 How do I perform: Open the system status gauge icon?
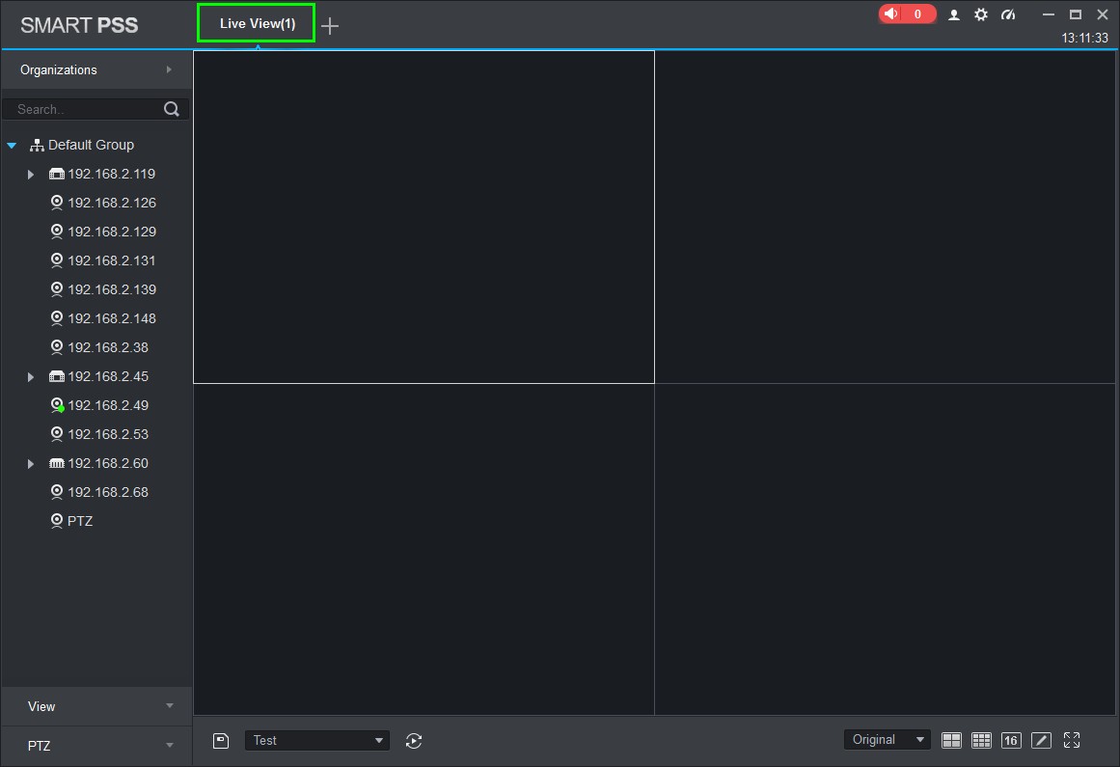point(1008,15)
